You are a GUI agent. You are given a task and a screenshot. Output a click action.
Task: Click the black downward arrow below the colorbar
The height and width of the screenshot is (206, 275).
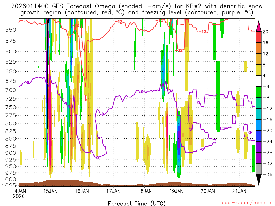pyautogui.click(x=259, y=180)
